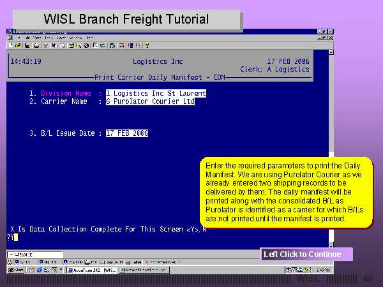The width and height of the screenshot is (383, 287).
Task: Open the Help menu
Action: click(x=90, y=38)
